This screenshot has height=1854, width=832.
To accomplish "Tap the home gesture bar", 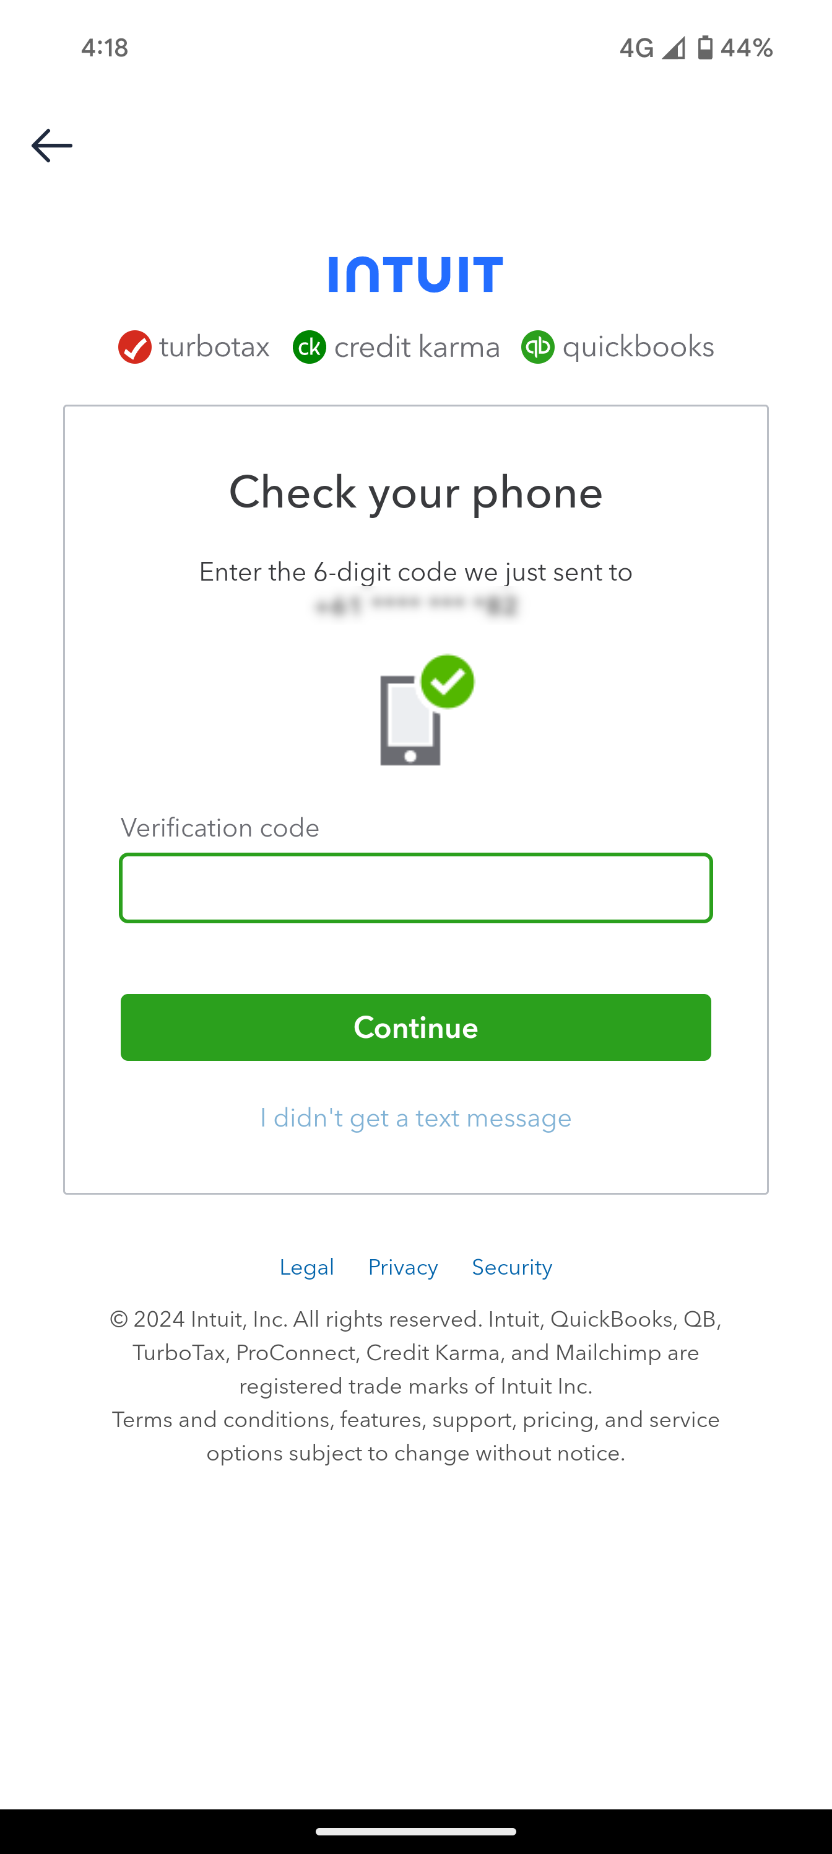I will coord(415,1832).
